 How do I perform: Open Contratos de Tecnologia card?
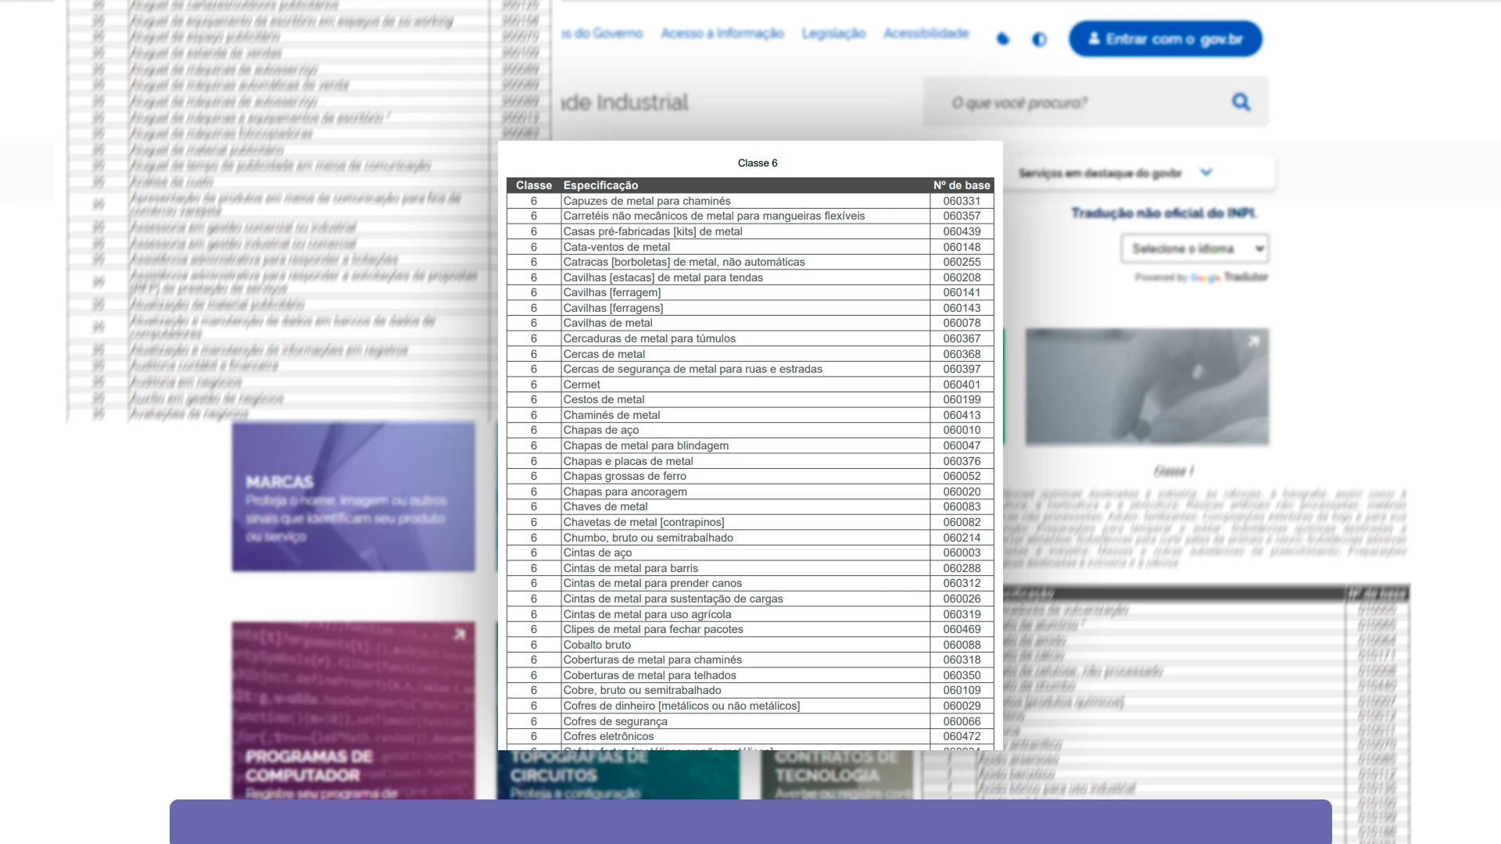837,774
